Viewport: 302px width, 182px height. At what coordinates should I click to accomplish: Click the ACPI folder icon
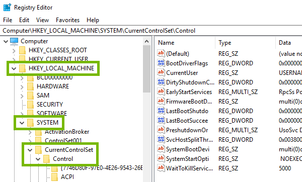(x=55, y=177)
